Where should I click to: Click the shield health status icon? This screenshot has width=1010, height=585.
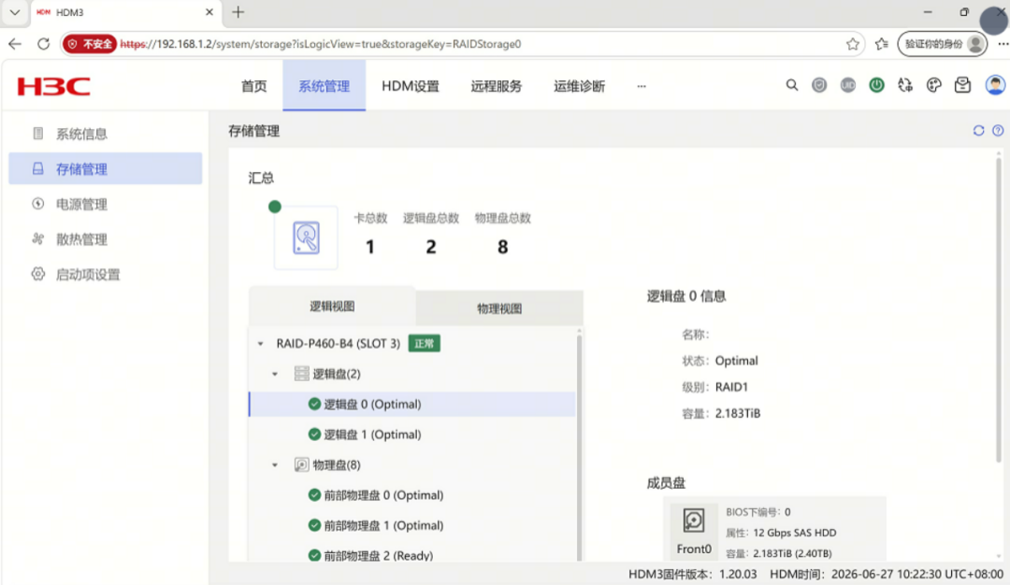coord(819,85)
